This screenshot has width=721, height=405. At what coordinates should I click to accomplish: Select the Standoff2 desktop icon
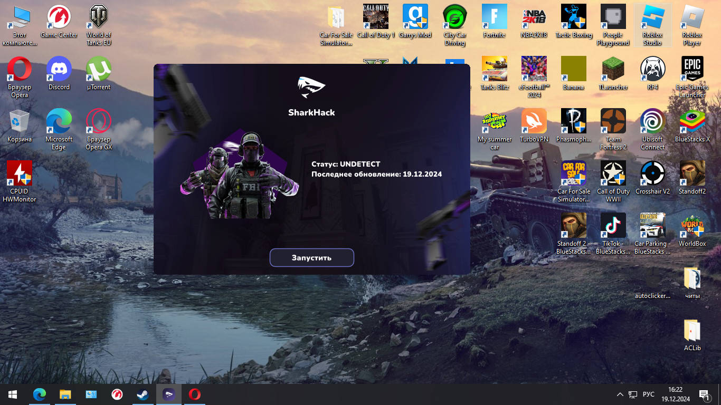[x=692, y=178]
